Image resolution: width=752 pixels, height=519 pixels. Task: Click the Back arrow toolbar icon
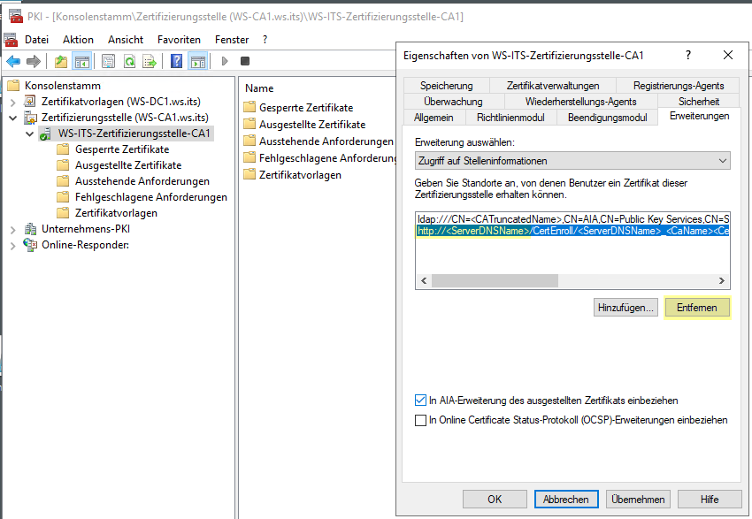pos(13,61)
